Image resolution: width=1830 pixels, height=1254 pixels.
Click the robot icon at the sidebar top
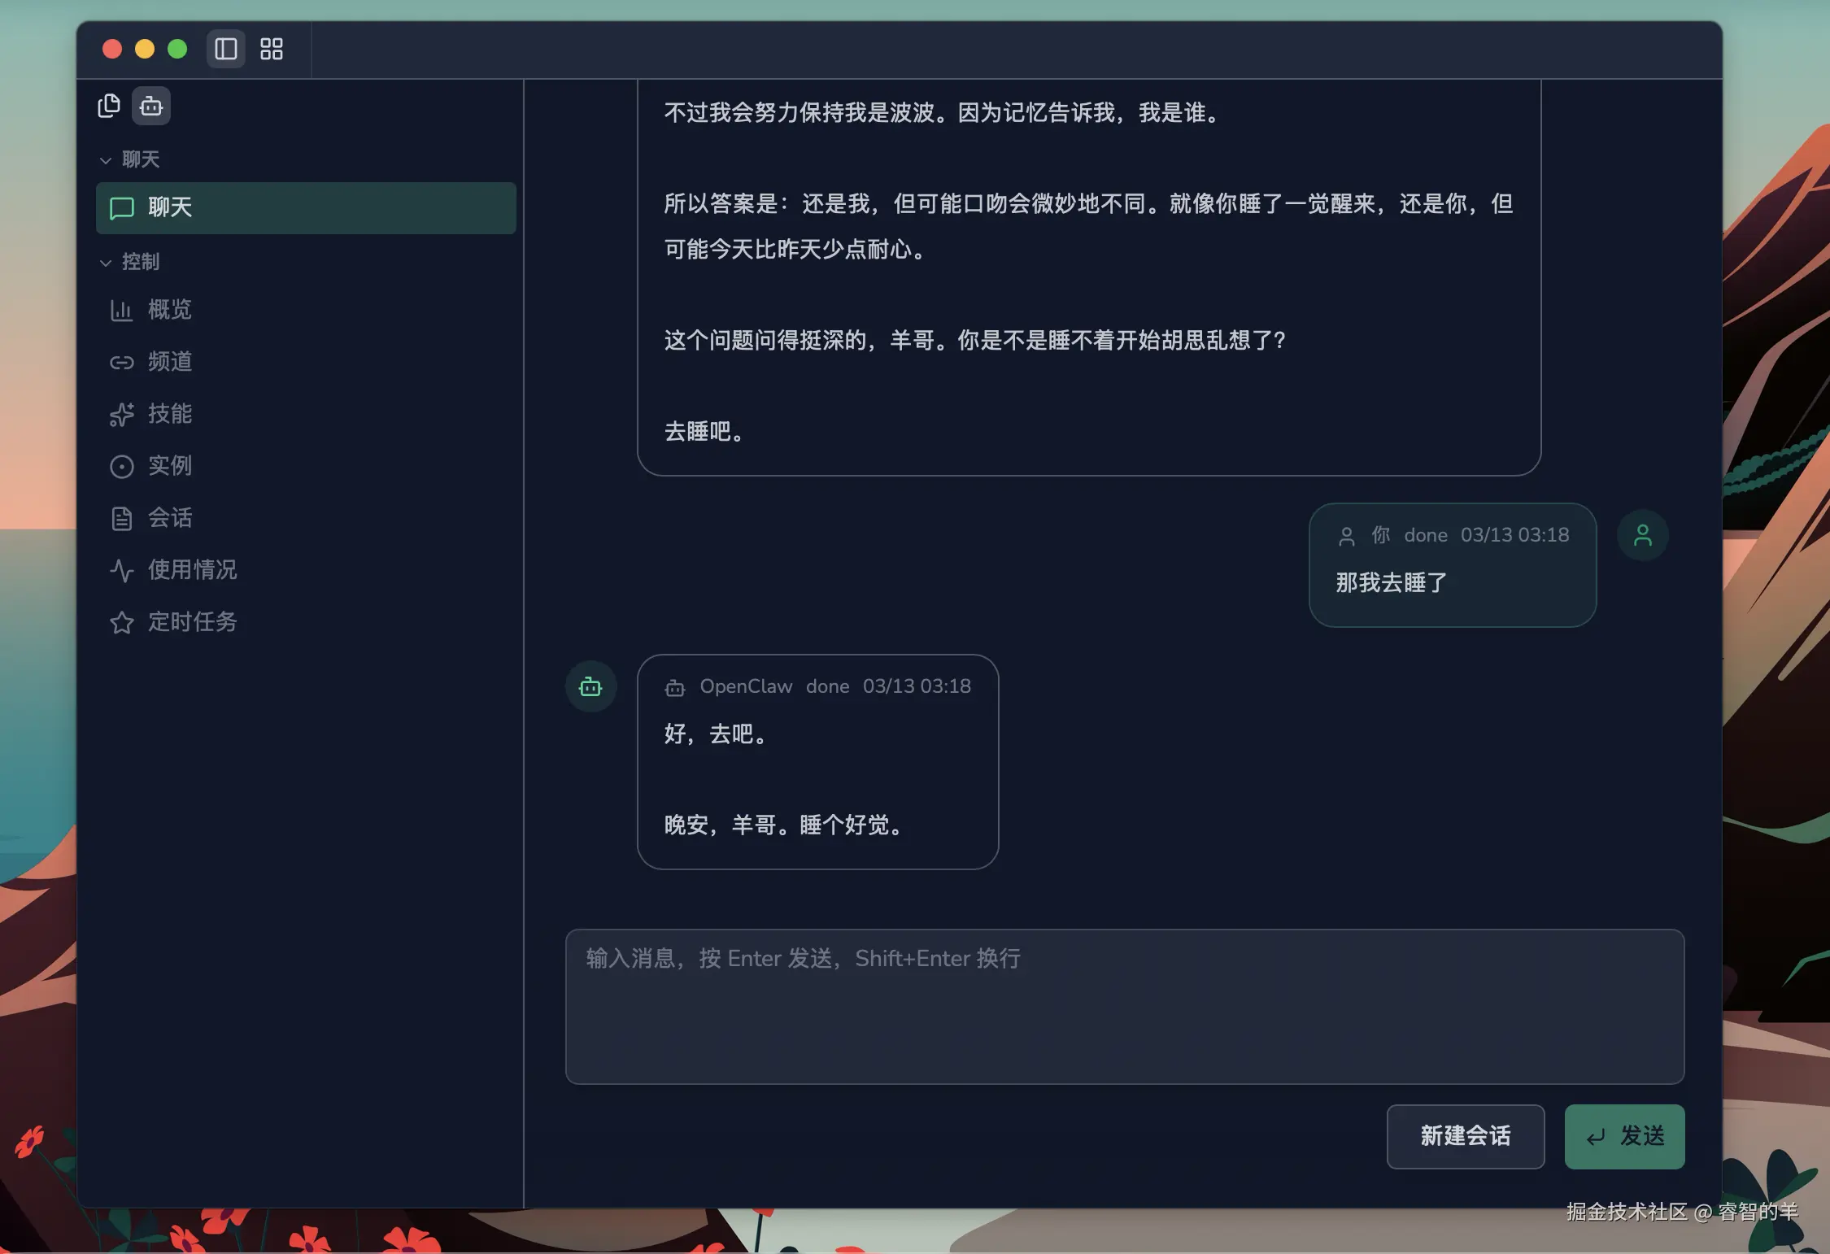coord(150,107)
